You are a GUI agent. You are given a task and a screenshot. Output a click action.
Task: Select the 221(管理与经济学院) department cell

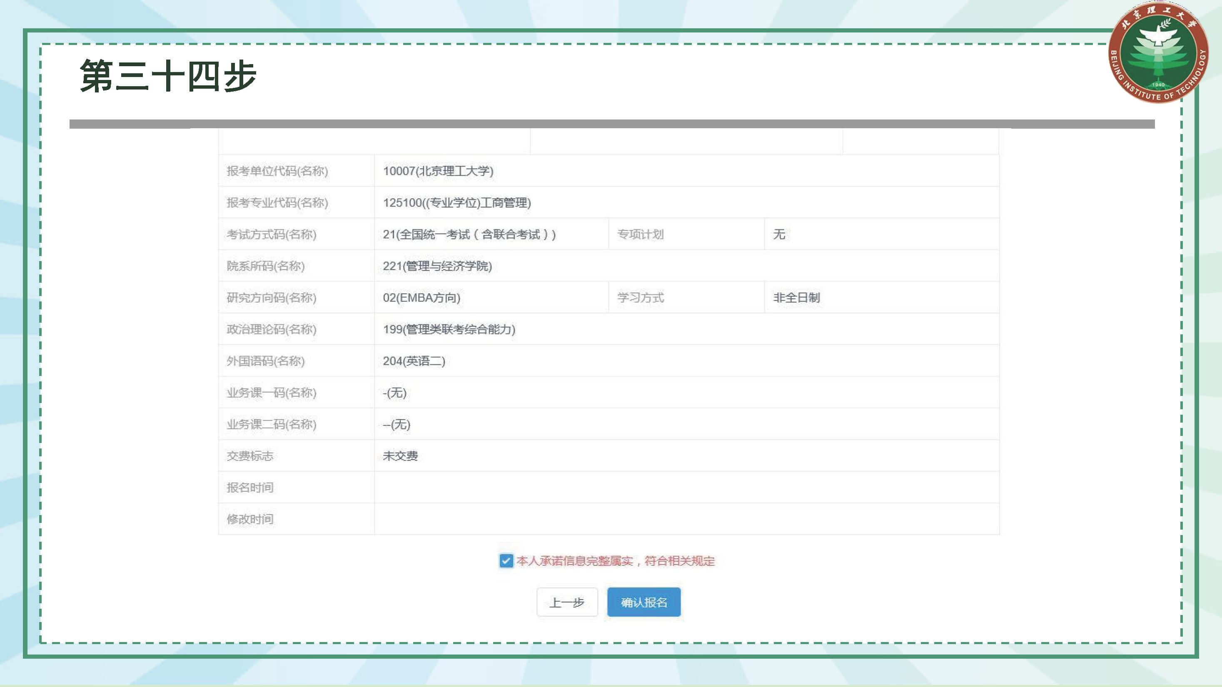coord(437,266)
